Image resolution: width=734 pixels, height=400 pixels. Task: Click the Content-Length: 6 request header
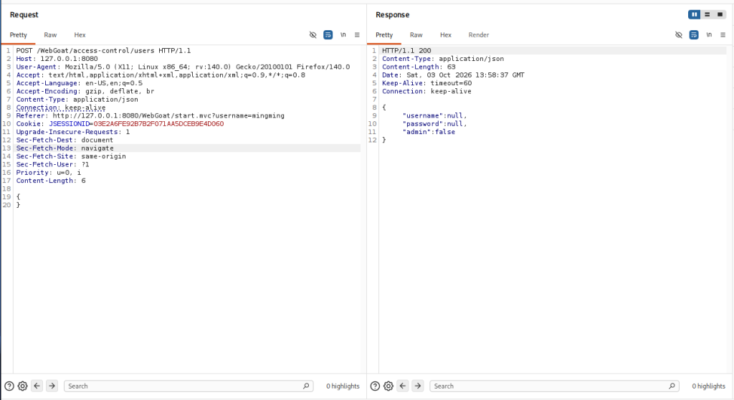[x=51, y=181]
